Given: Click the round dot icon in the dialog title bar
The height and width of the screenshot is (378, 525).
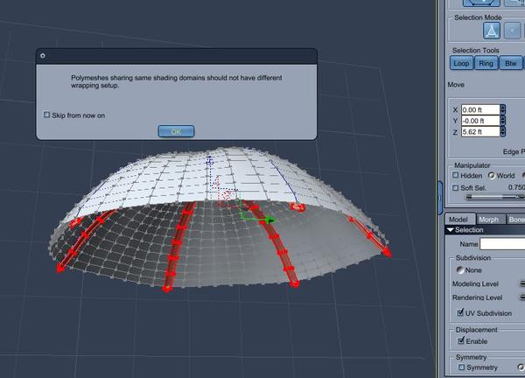Looking at the screenshot, I should 43,56.
